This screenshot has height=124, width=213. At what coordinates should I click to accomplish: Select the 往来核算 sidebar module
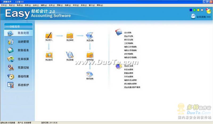pos(18,59)
